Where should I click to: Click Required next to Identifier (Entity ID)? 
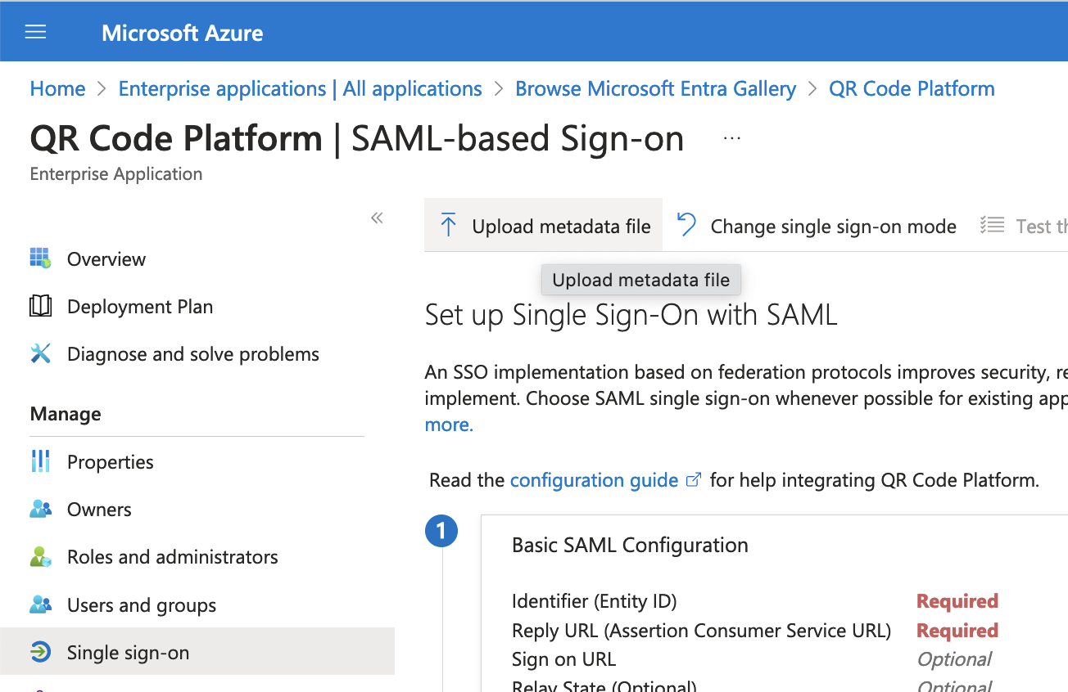pos(957,601)
